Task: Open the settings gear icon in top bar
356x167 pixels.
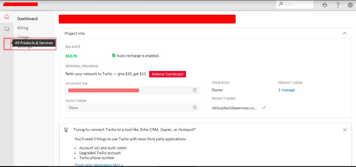Action: [350, 5]
